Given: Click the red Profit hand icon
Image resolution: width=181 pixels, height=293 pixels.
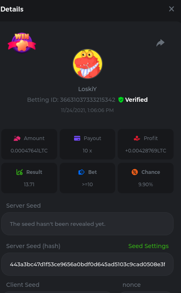Looking at the screenshot, I should [x=137, y=138].
